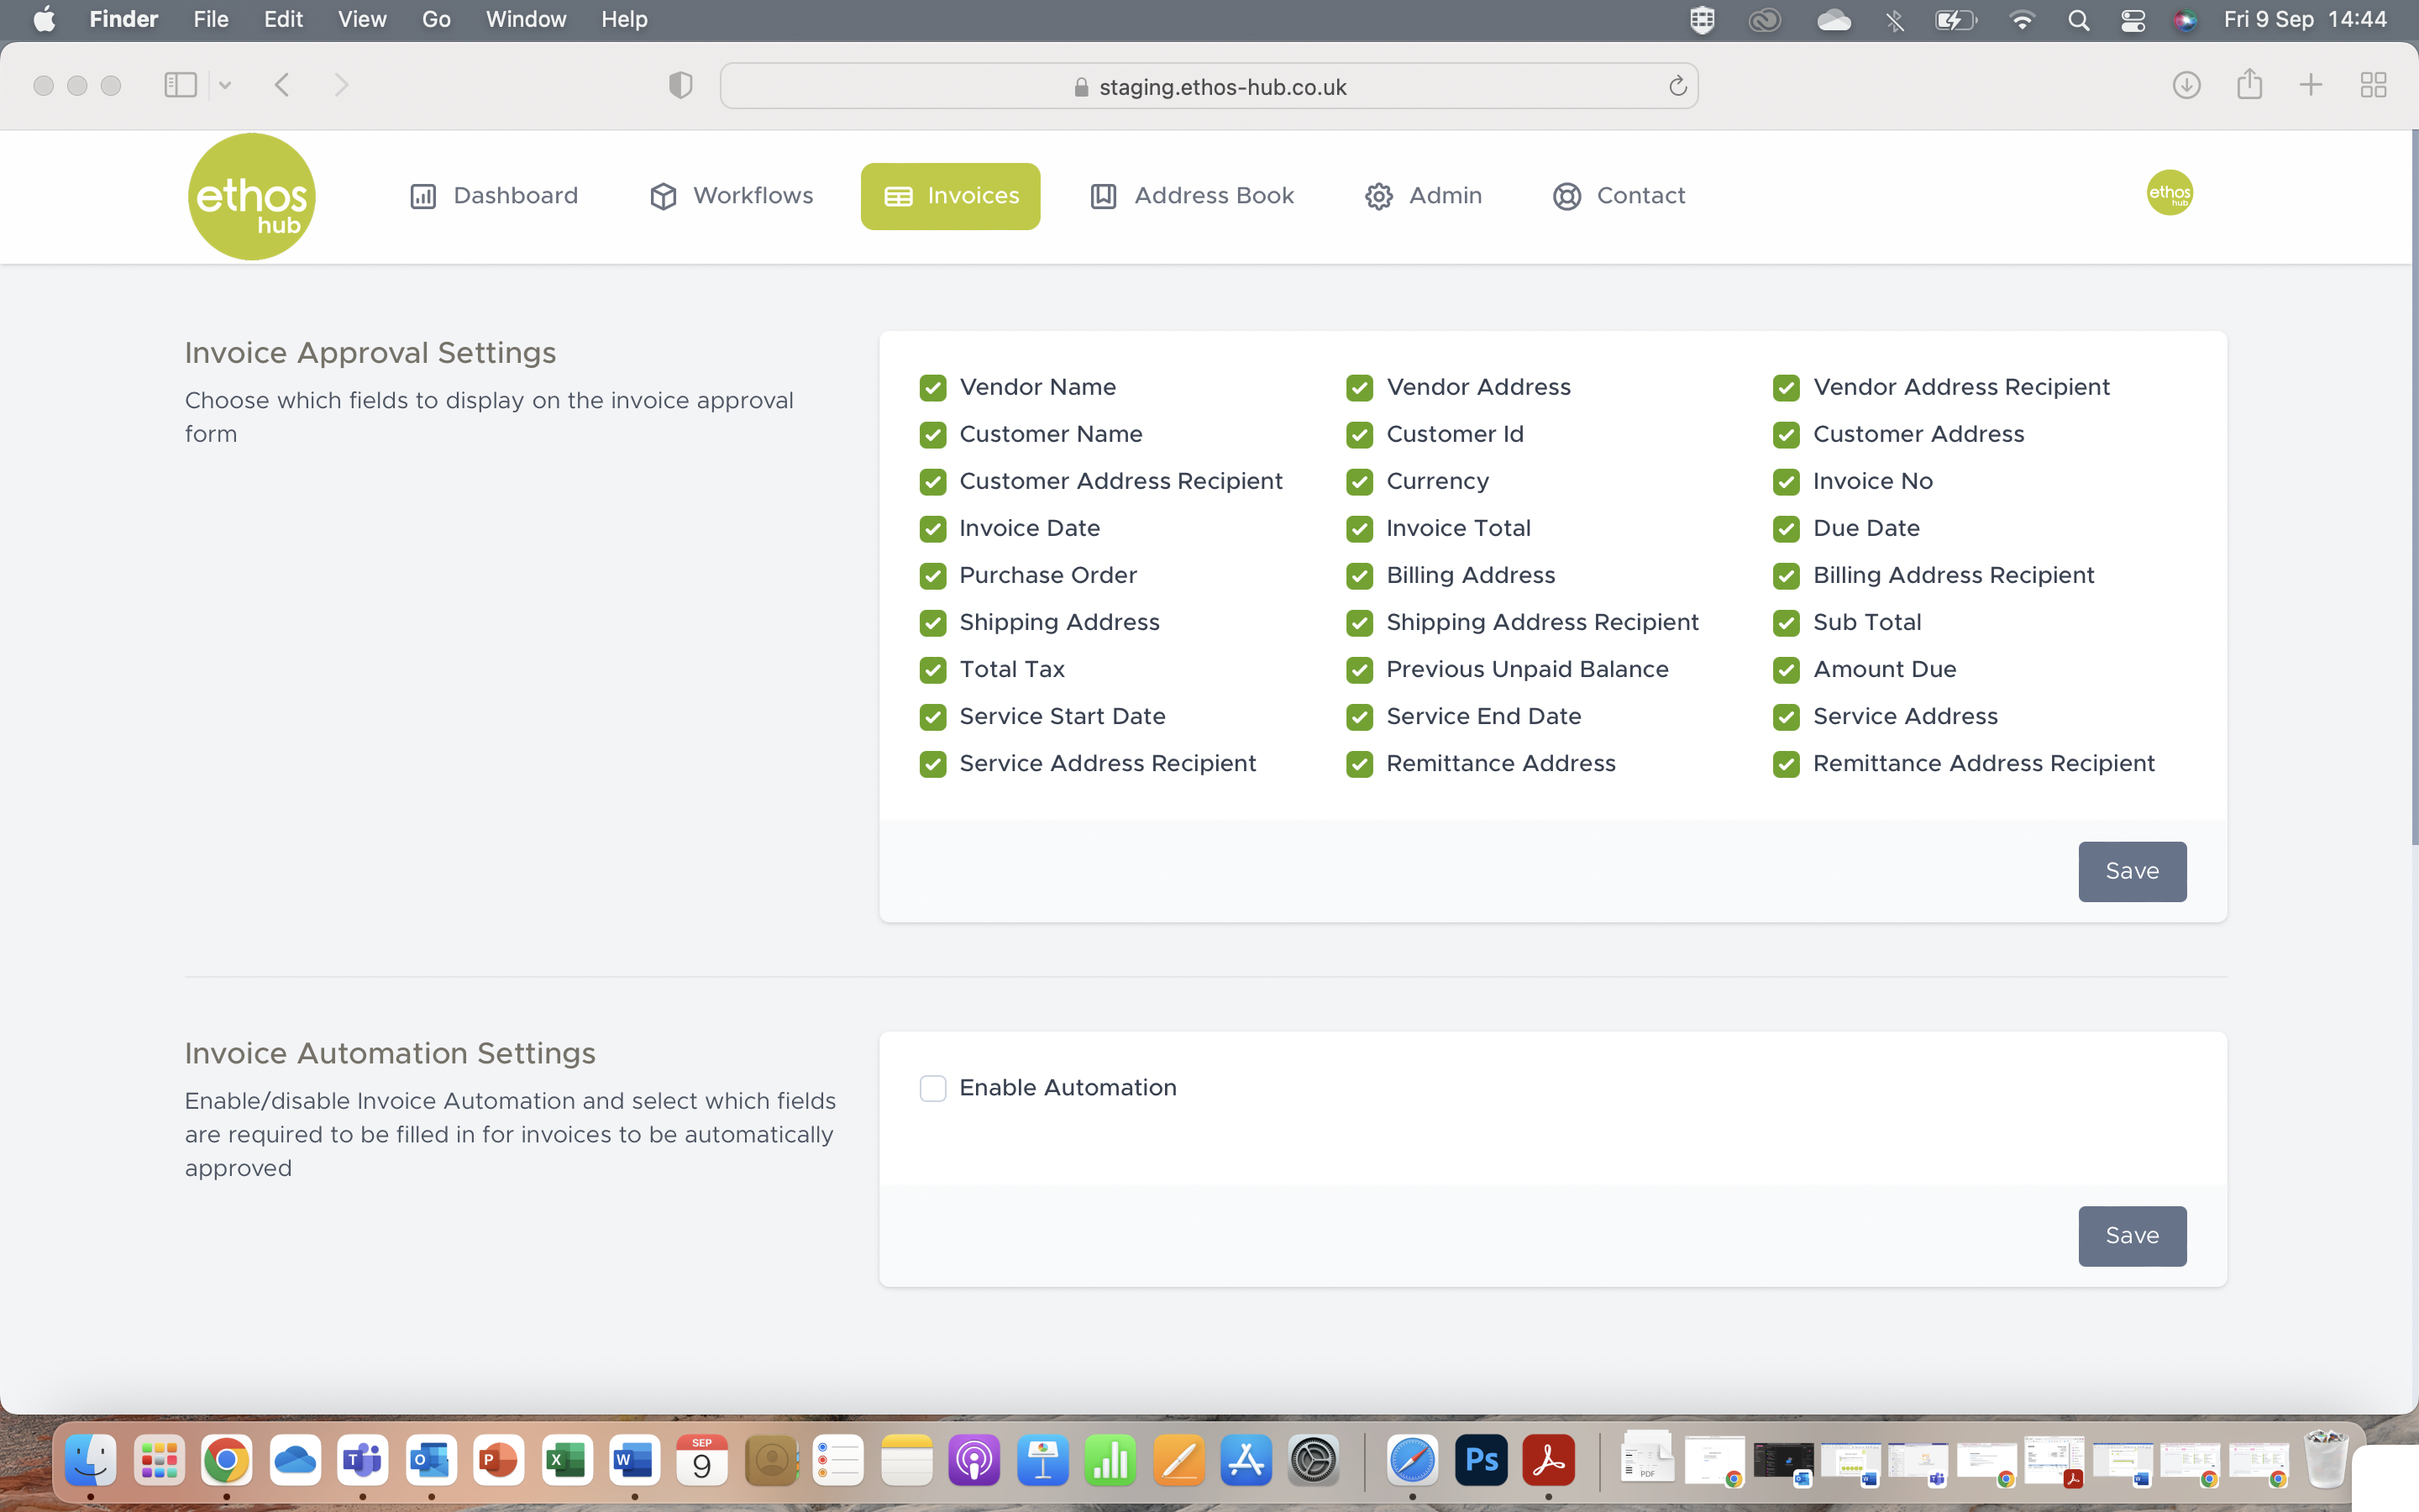Expand the sidebar options chevron
Screen dimensions: 2419x1512
pyautogui.click(x=225, y=85)
